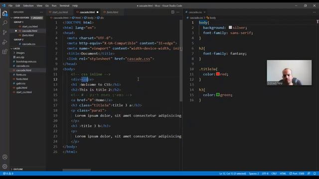Open left editor group More Actions ellipsis
This screenshot has width=319, height=179.
178,12
